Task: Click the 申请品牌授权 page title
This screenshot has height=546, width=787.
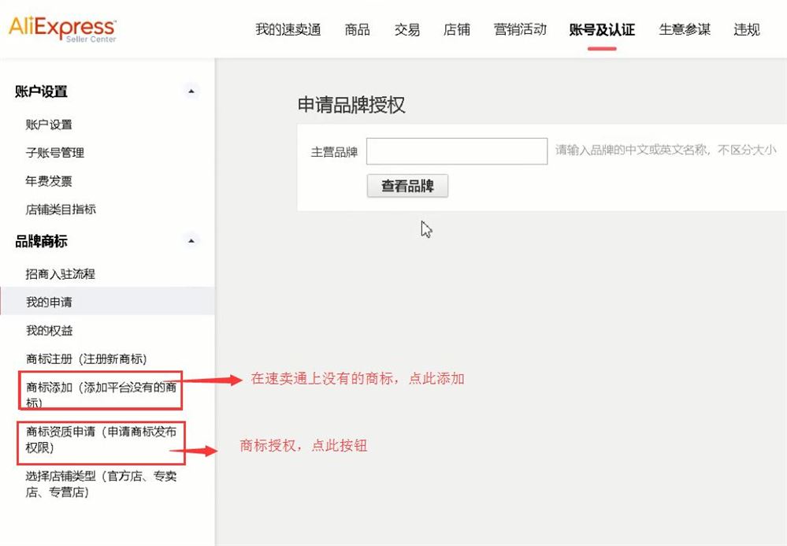Action: (351, 104)
